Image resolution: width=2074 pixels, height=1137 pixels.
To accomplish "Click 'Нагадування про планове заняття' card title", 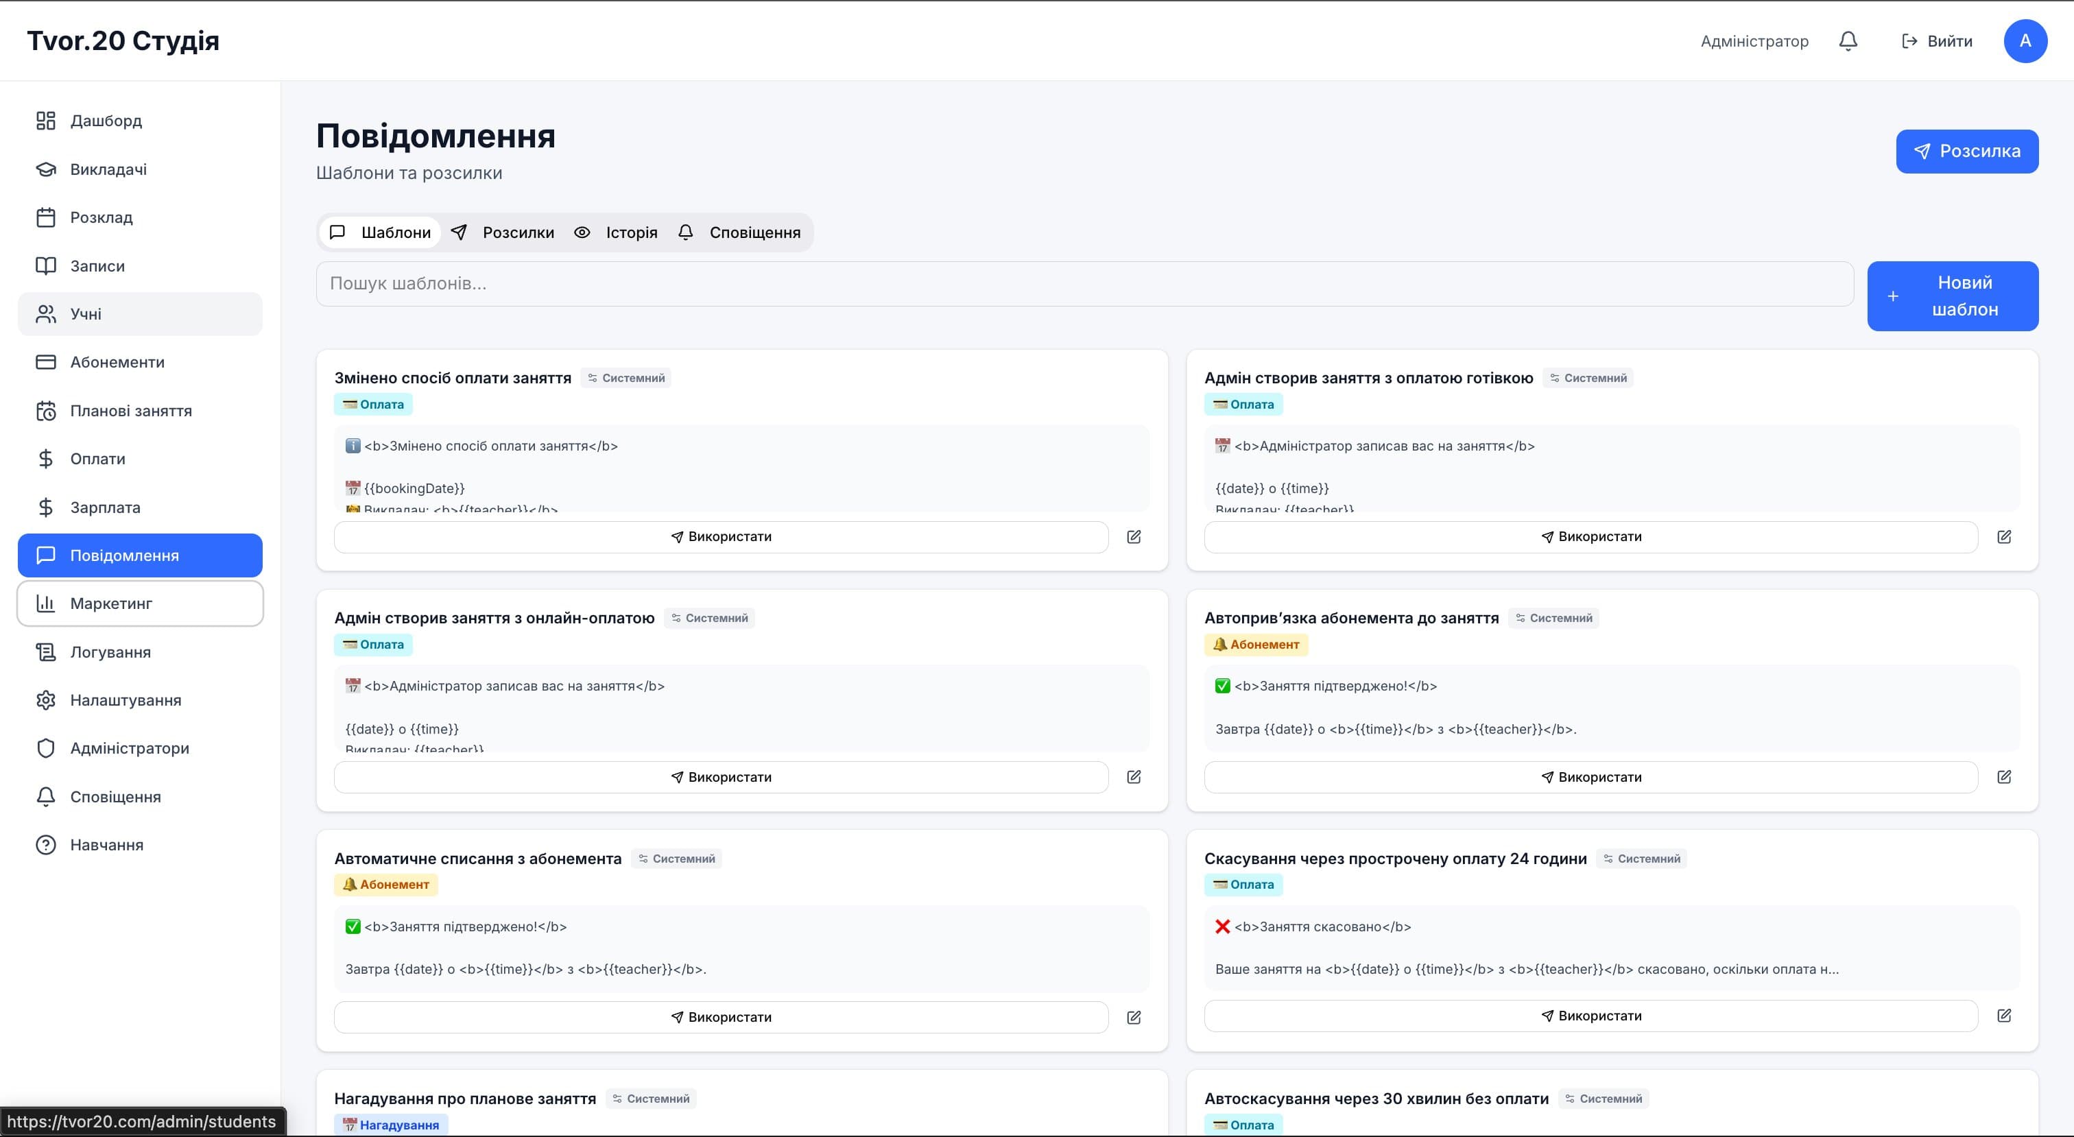I will coord(466,1099).
